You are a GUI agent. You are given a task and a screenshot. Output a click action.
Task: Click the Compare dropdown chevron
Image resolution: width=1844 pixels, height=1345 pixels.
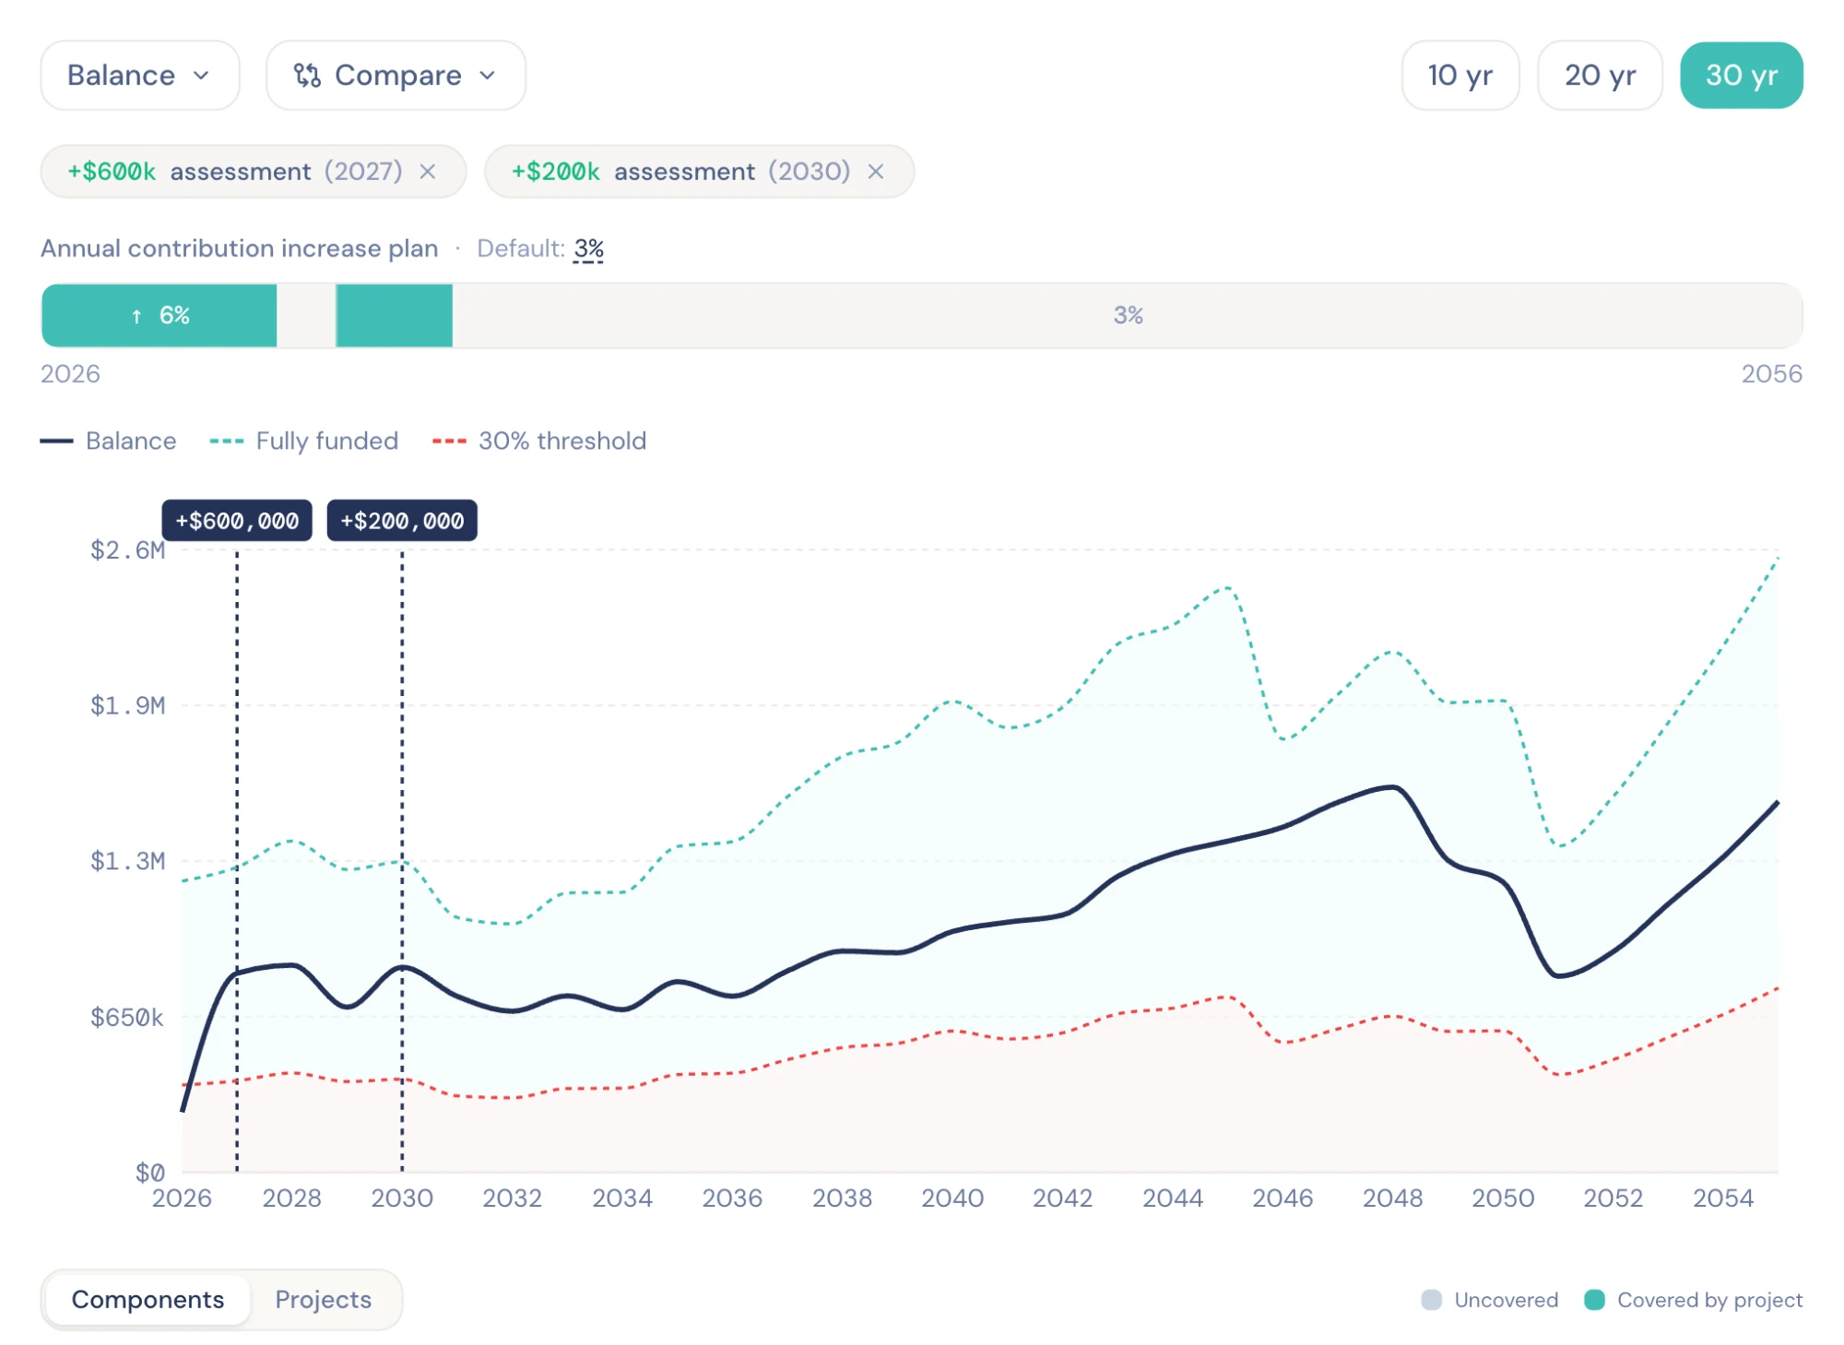tap(488, 76)
